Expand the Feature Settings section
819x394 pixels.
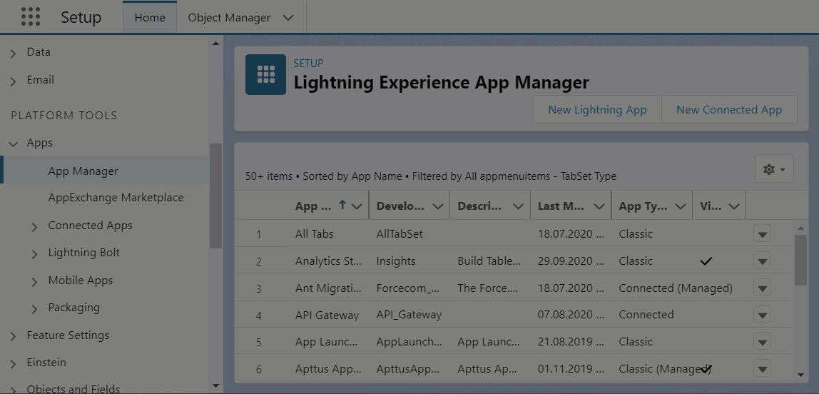point(13,336)
